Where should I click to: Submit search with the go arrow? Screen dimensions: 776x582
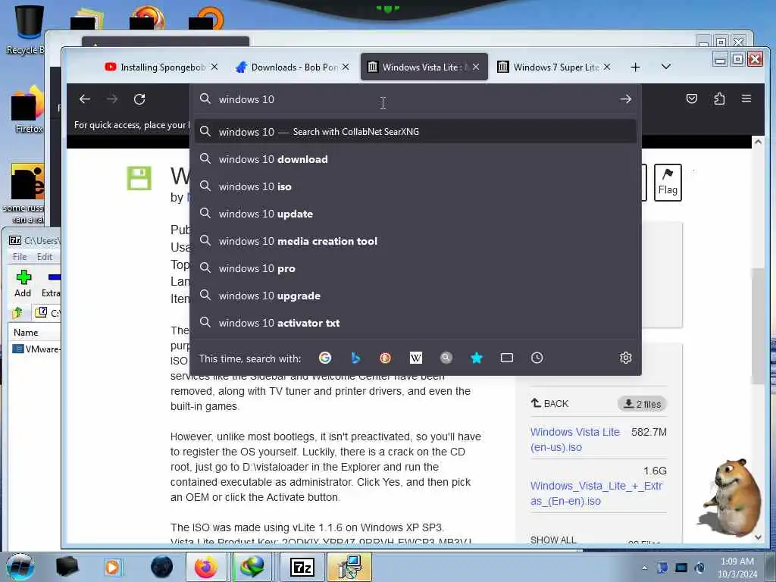[x=625, y=99]
